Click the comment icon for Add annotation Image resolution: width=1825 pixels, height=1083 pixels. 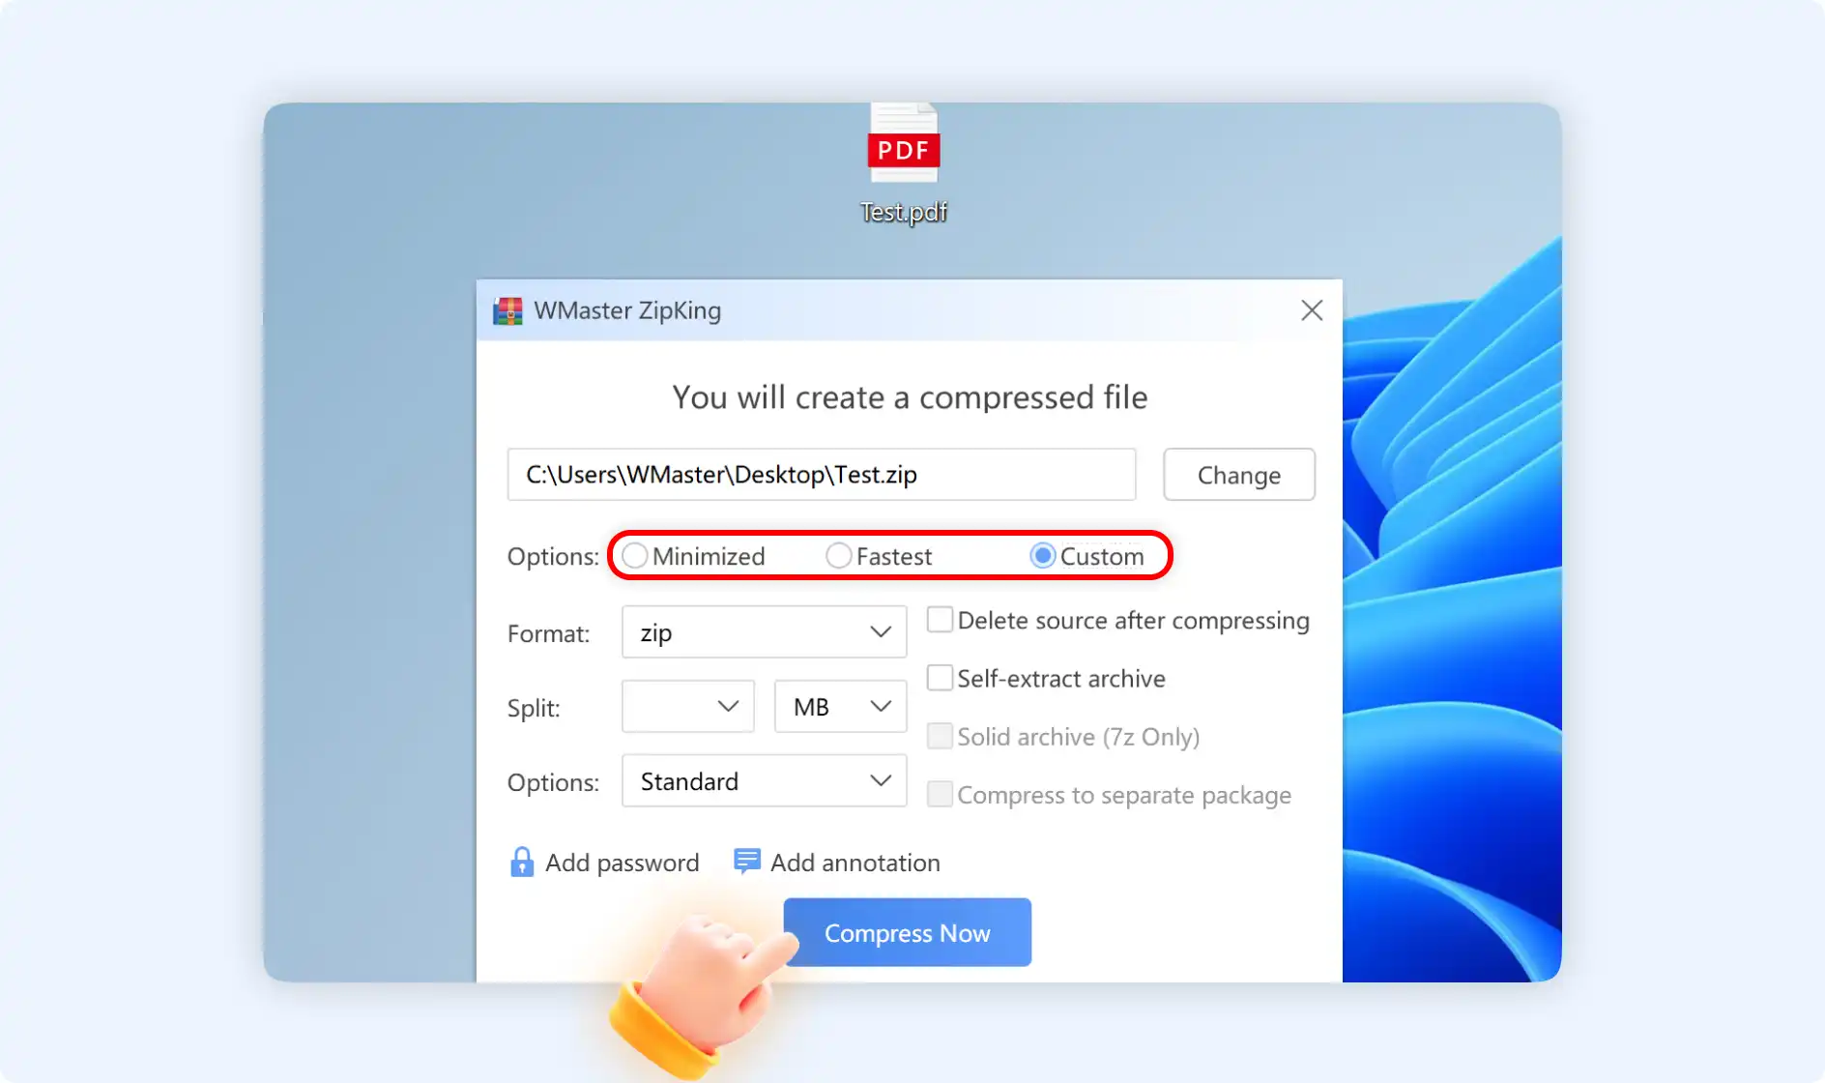[746, 861]
